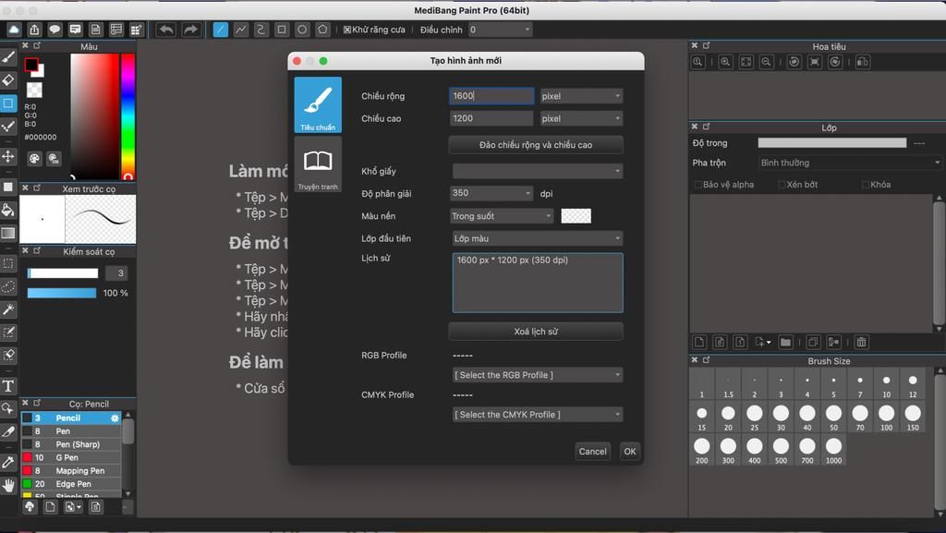Select the Lasso selection tool
The image size is (946, 533).
point(8,286)
